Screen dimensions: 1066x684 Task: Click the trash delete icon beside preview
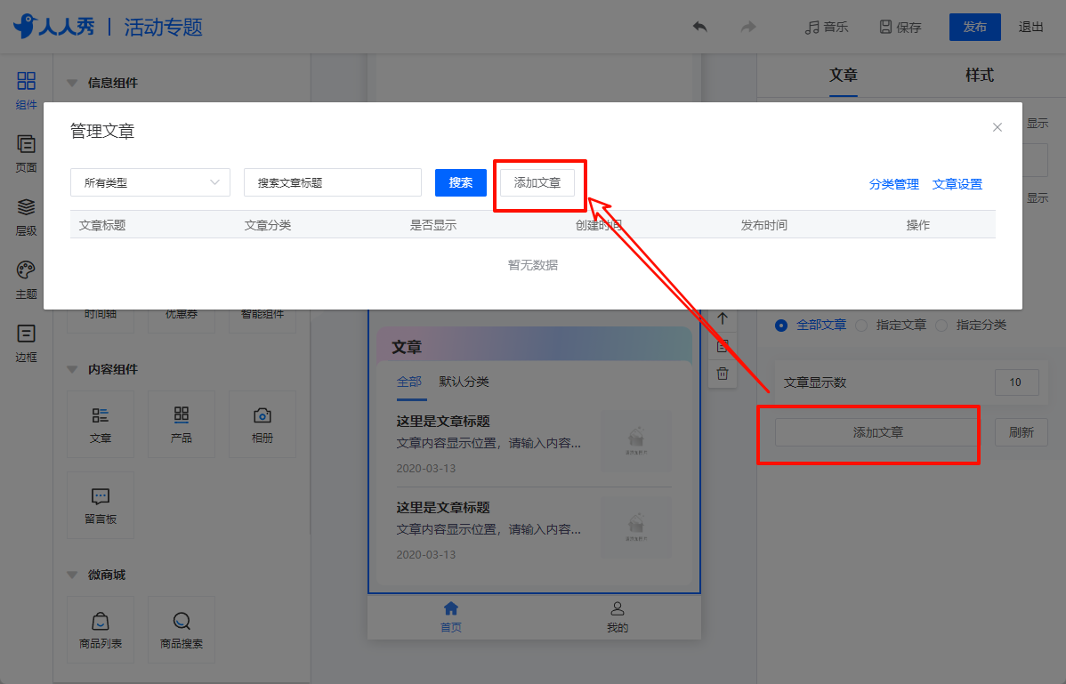tap(723, 374)
